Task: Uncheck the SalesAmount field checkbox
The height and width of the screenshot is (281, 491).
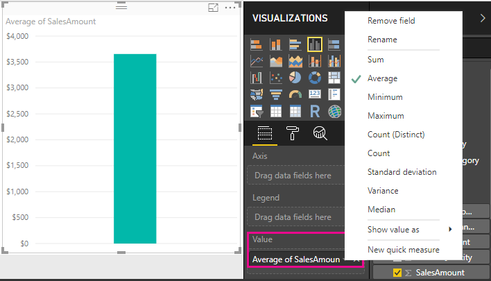Action: pyautogui.click(x=397, y=273)
